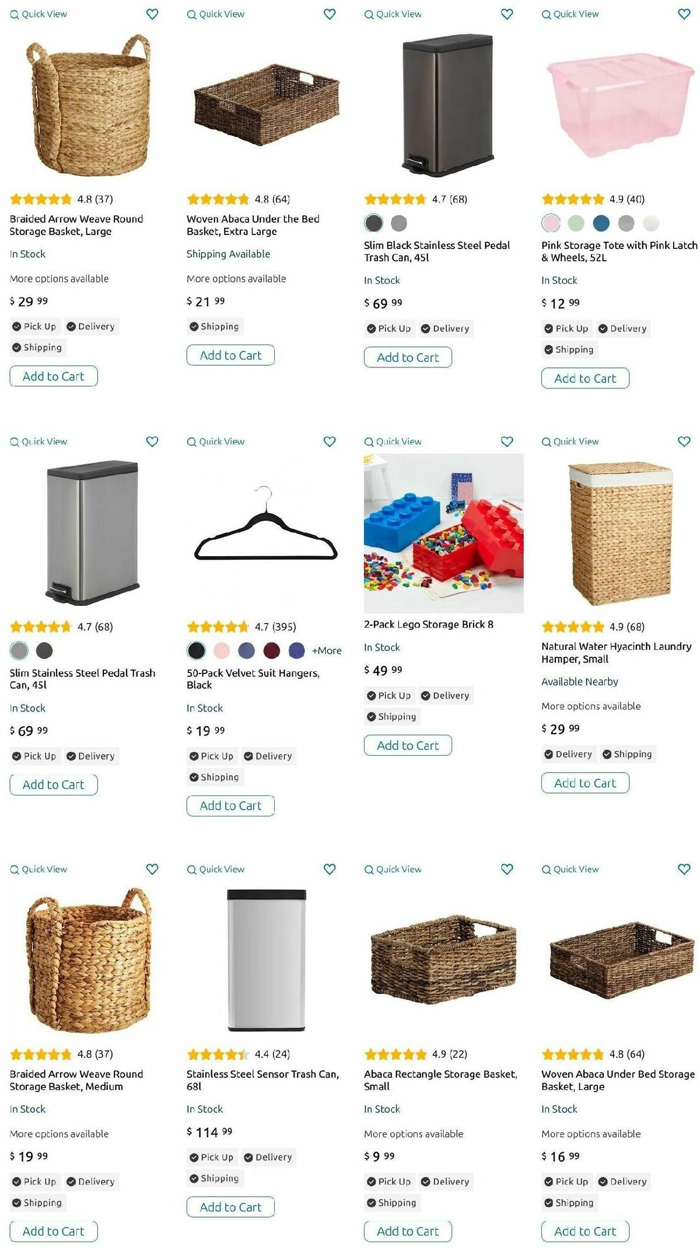Favorite the Stainless Steel Sensor Trash Can

pyautogui.click(x=330, y=869)
